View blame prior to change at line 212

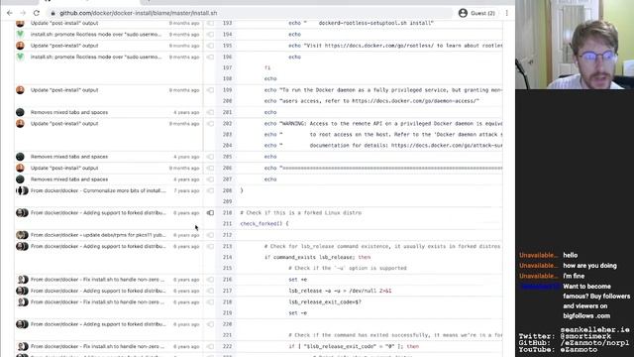(x=210, y=235)
